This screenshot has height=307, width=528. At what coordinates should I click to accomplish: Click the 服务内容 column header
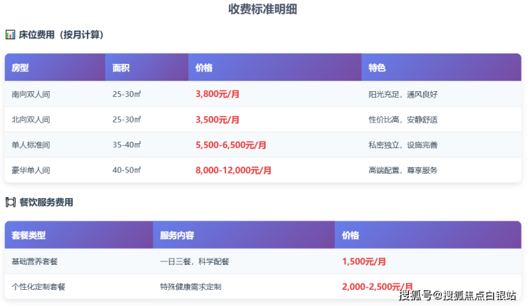tap(178, 235)
